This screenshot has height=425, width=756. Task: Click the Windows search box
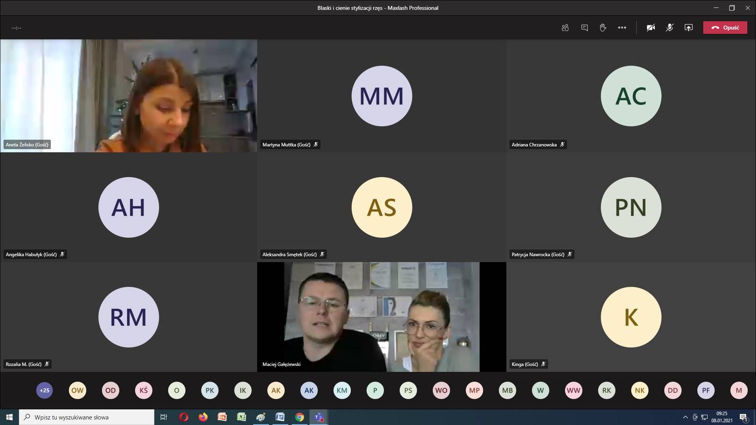click(87, 417)
